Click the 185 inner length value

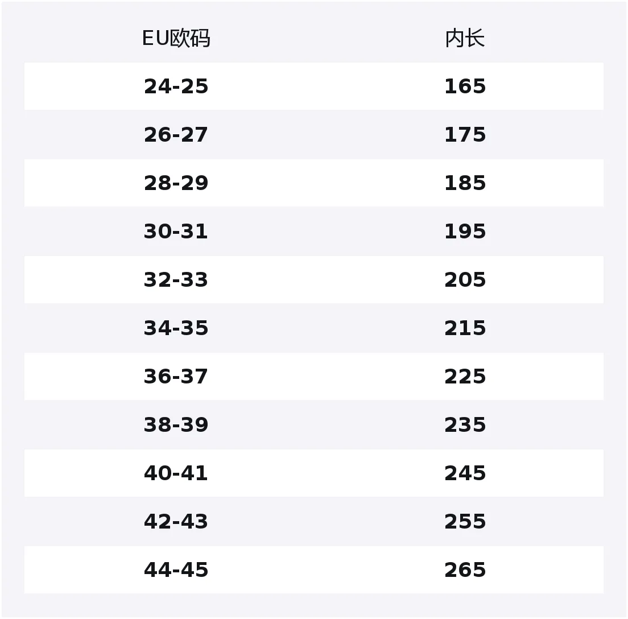pos(465,183)
